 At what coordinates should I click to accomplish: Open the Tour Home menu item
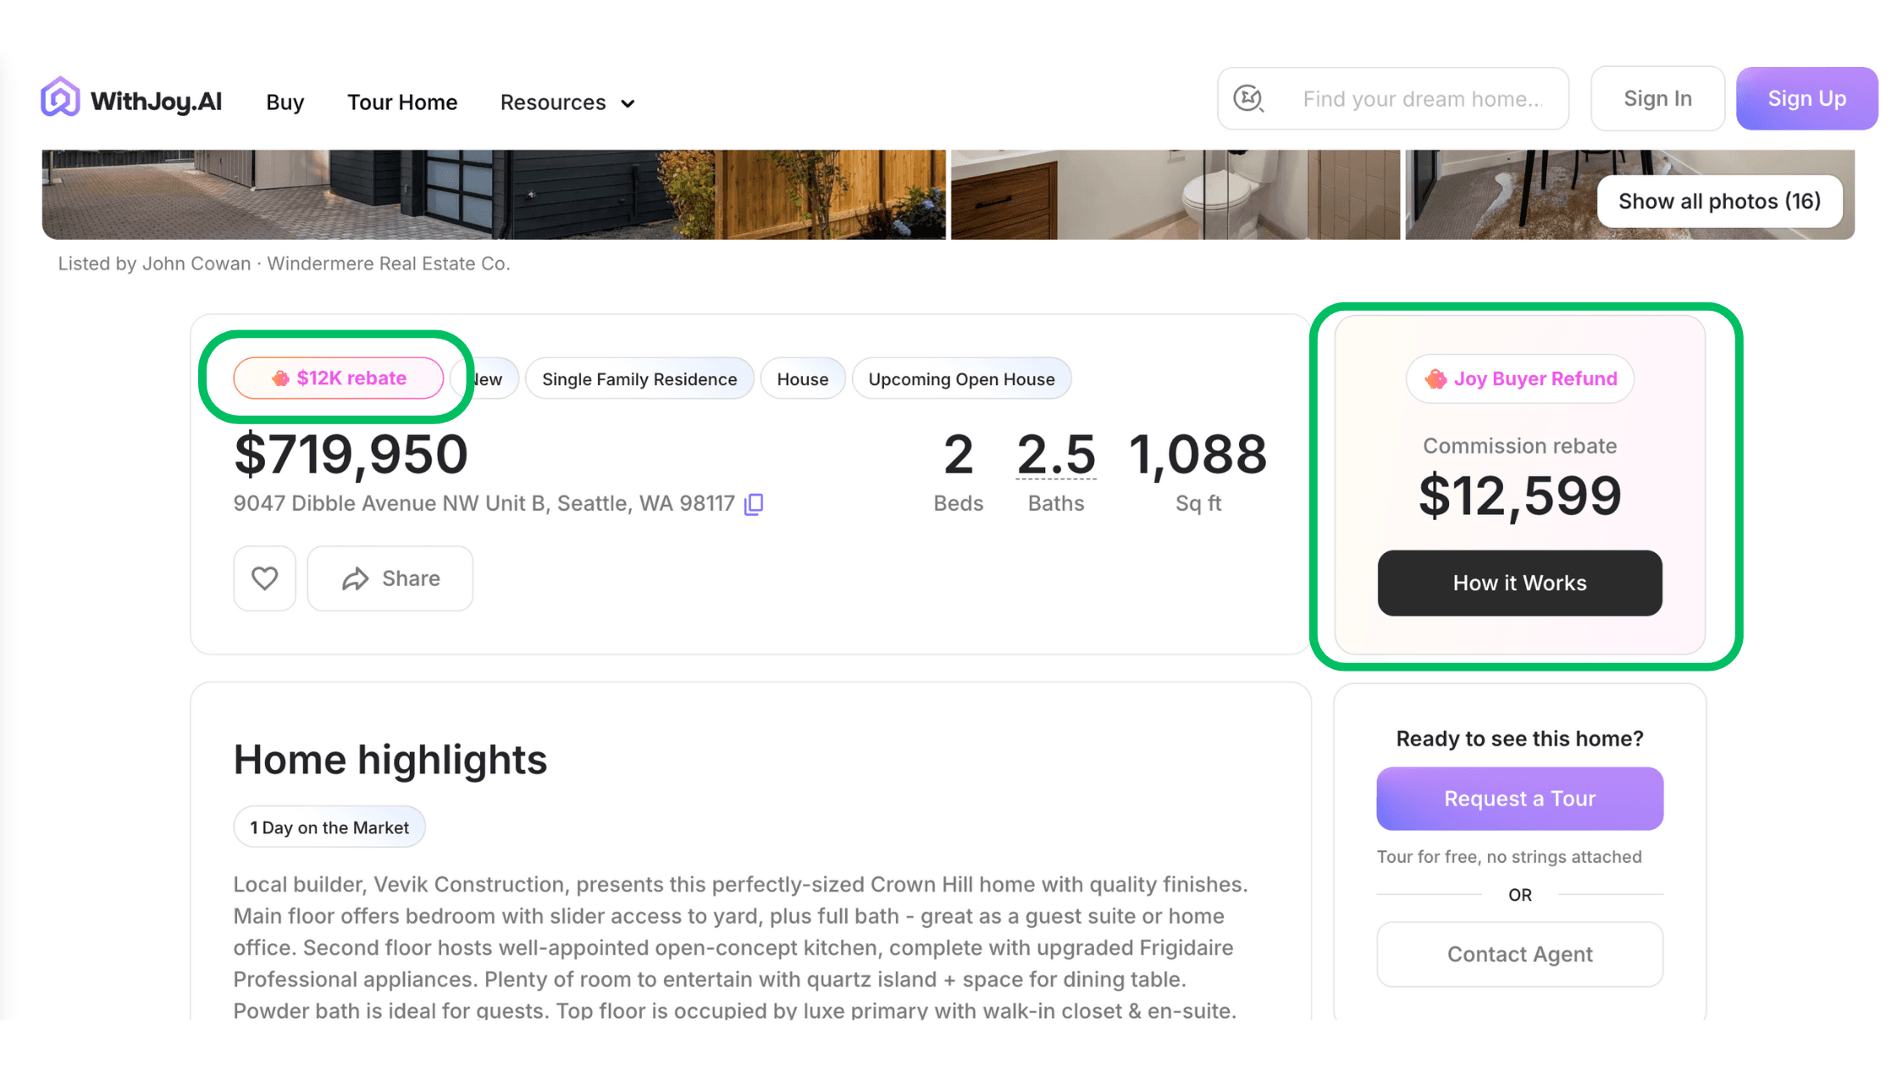tap(402, 102)
